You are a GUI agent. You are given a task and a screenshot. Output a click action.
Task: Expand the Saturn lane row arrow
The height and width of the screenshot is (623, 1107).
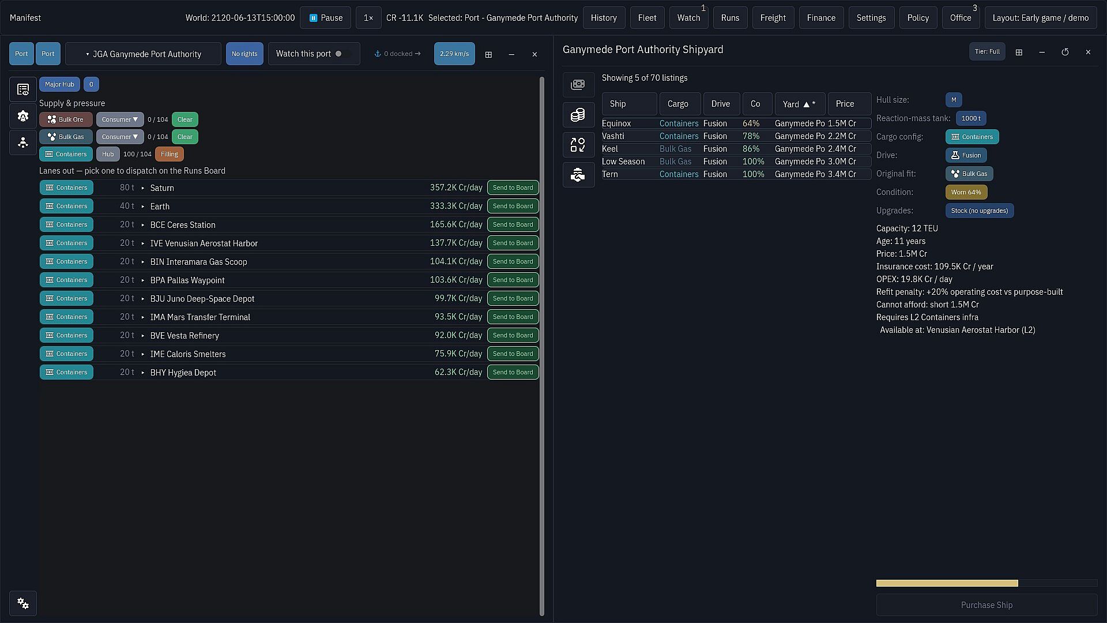[x=143, y=188]
